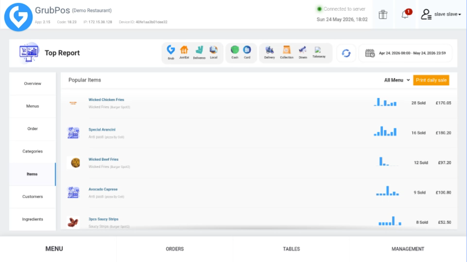467x262 pixels.
Task: Click the Wicked Chicken Fries sales sparkline chart
Action: pyautogui.click(x=385, y=102)
